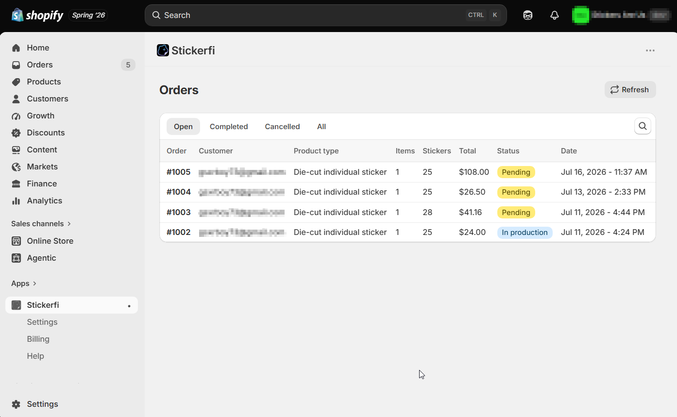Click the Jul 13, 2026 - 2:33 PM date
The image size is (677, 417).
(603, 192)
